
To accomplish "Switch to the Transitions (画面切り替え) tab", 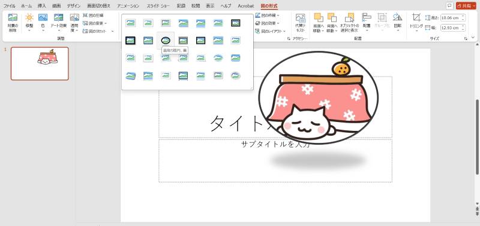I will [98, 6].
